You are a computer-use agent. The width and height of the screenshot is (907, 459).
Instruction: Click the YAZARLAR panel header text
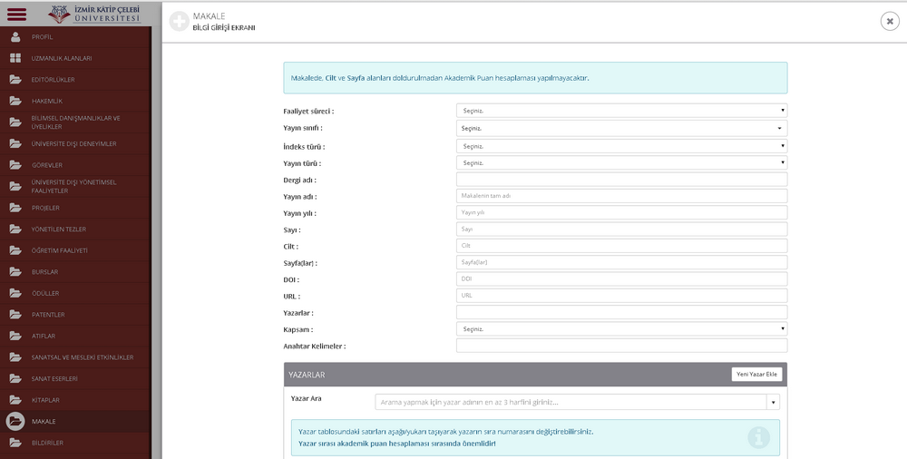pyautogui.click(x=307, y=375)
